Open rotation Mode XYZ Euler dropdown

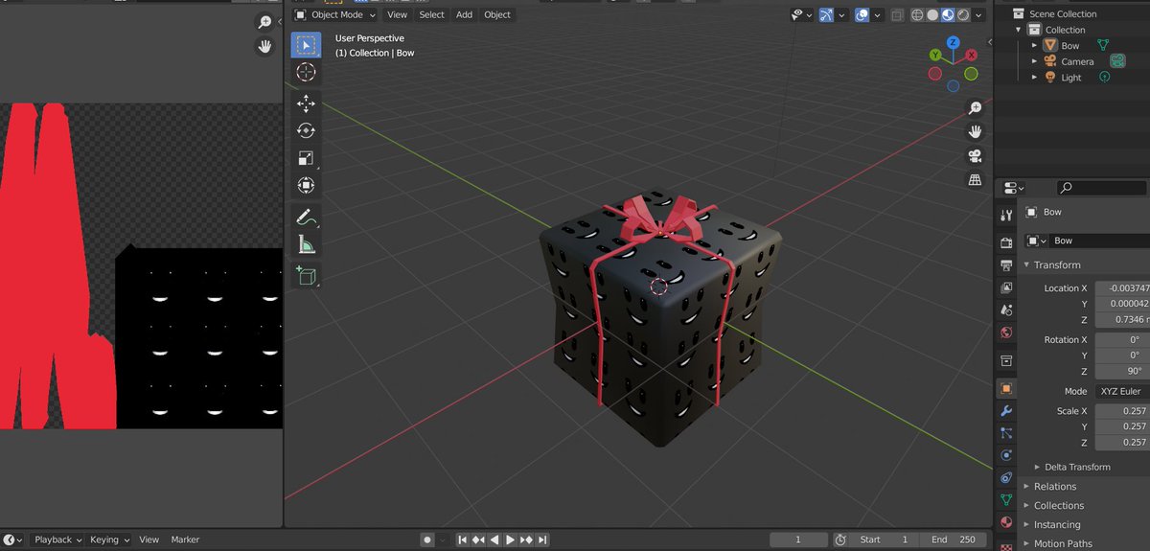coord(1122,391)
